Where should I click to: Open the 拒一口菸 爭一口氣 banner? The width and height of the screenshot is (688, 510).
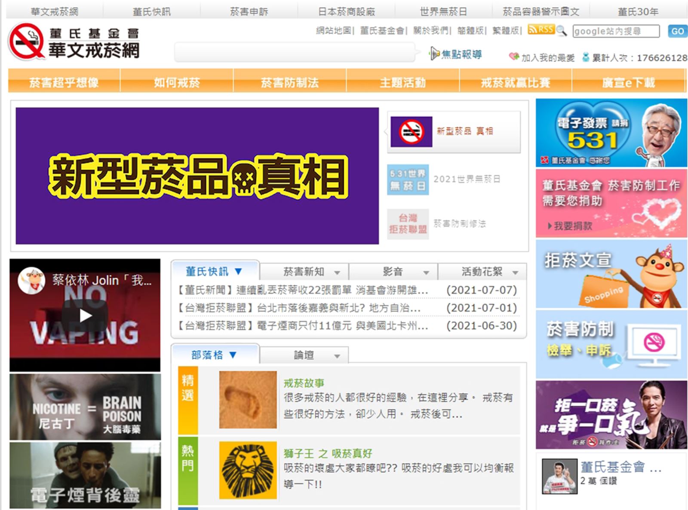tap(611, 415)
